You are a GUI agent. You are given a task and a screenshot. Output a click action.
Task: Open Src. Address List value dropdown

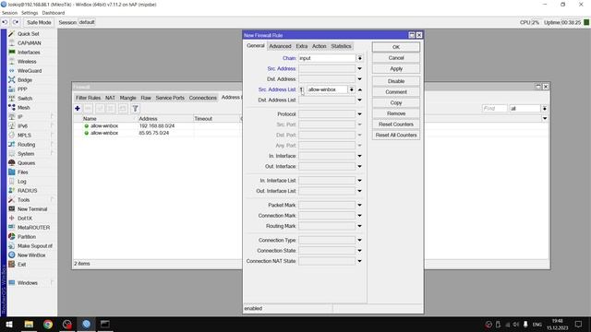[x=351, y=89]
